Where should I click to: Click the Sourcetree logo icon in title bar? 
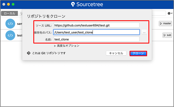coord(73,4)
